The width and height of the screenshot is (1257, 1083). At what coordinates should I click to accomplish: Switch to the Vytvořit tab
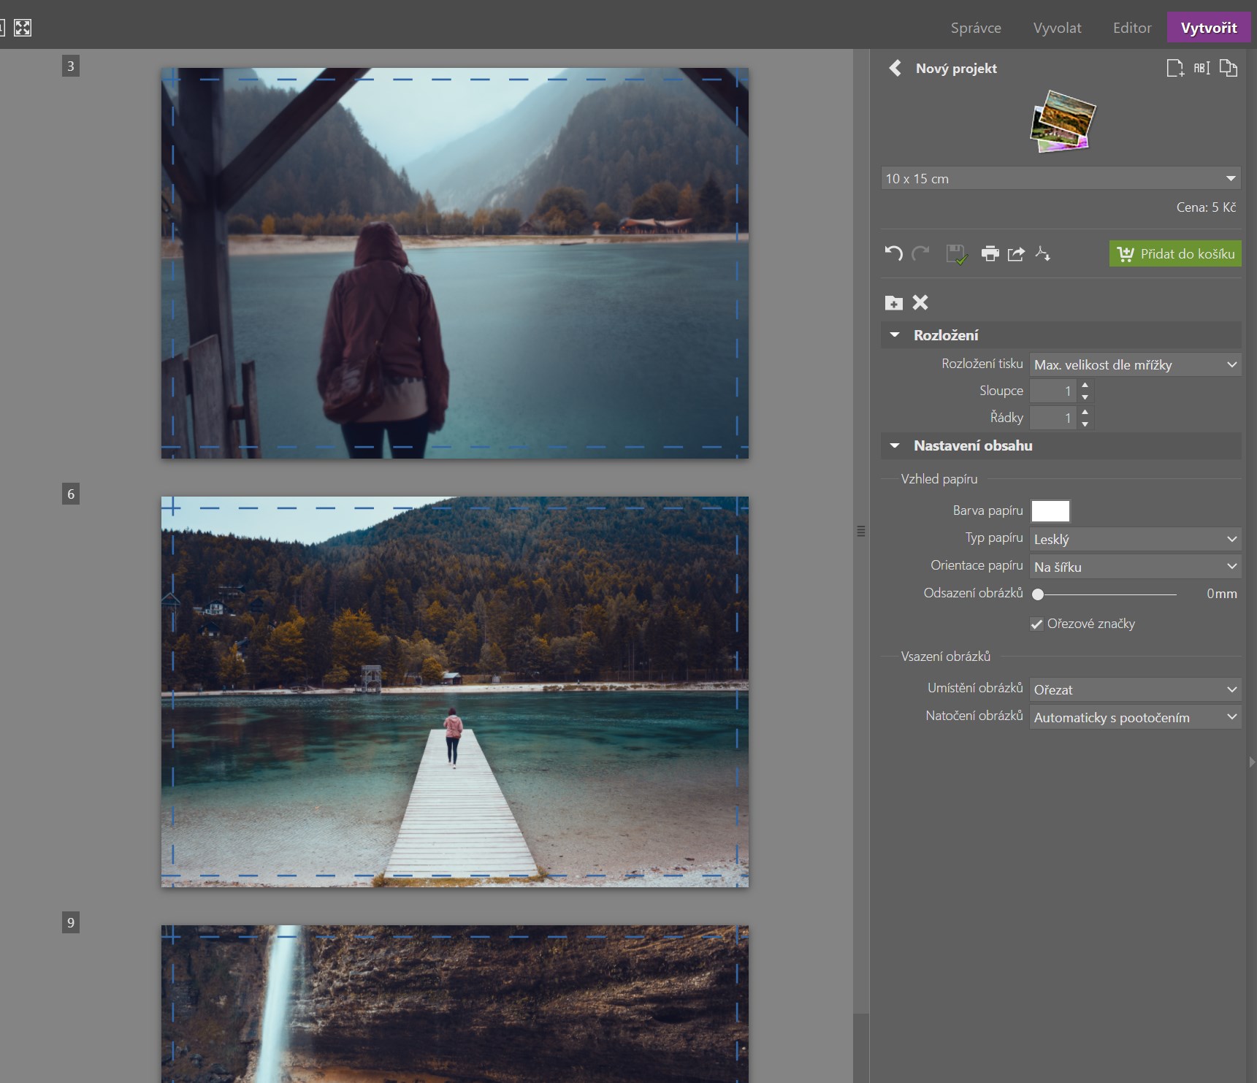click(1209, 28)
